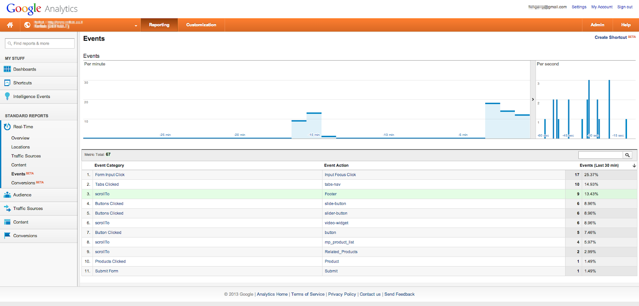Click the table filter search field

601,155
